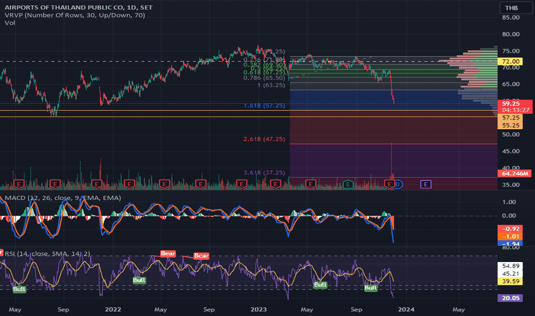
Task: Click the 1.00 MACD axis label
Action: coord(509,202)
